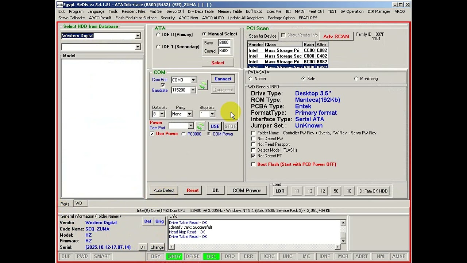The image size is (467, 263).
Task: Open the ARCO Result menu
Action: (100, 18)
